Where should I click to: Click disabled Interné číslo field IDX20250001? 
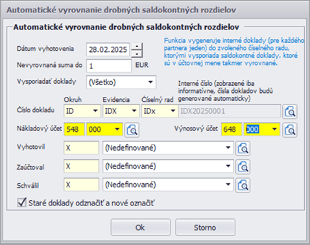coord(230,111)
